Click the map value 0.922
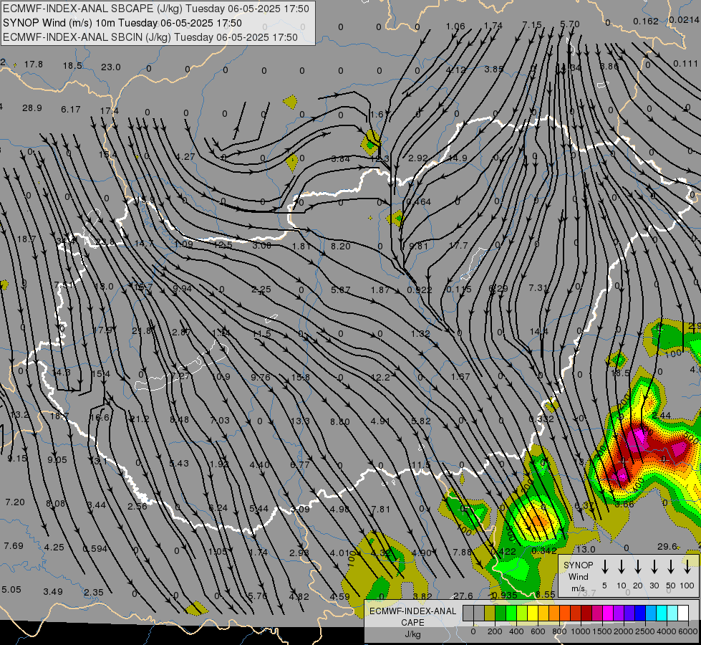701x645 pixels. (420, 290)
